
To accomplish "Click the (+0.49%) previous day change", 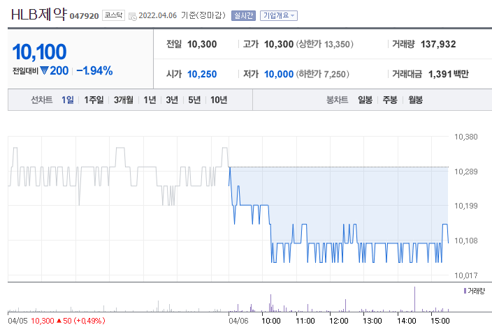I will pos(89,321).
